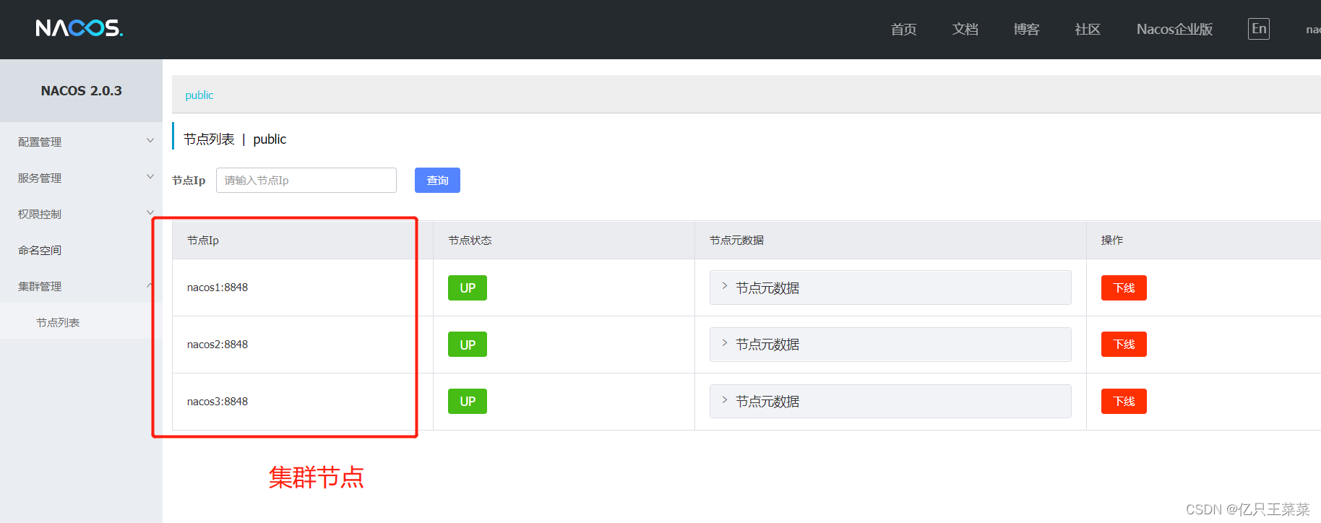Expand the 权限控制 sidebar menu
The image size is (1321, 523).
pos(81,214)
